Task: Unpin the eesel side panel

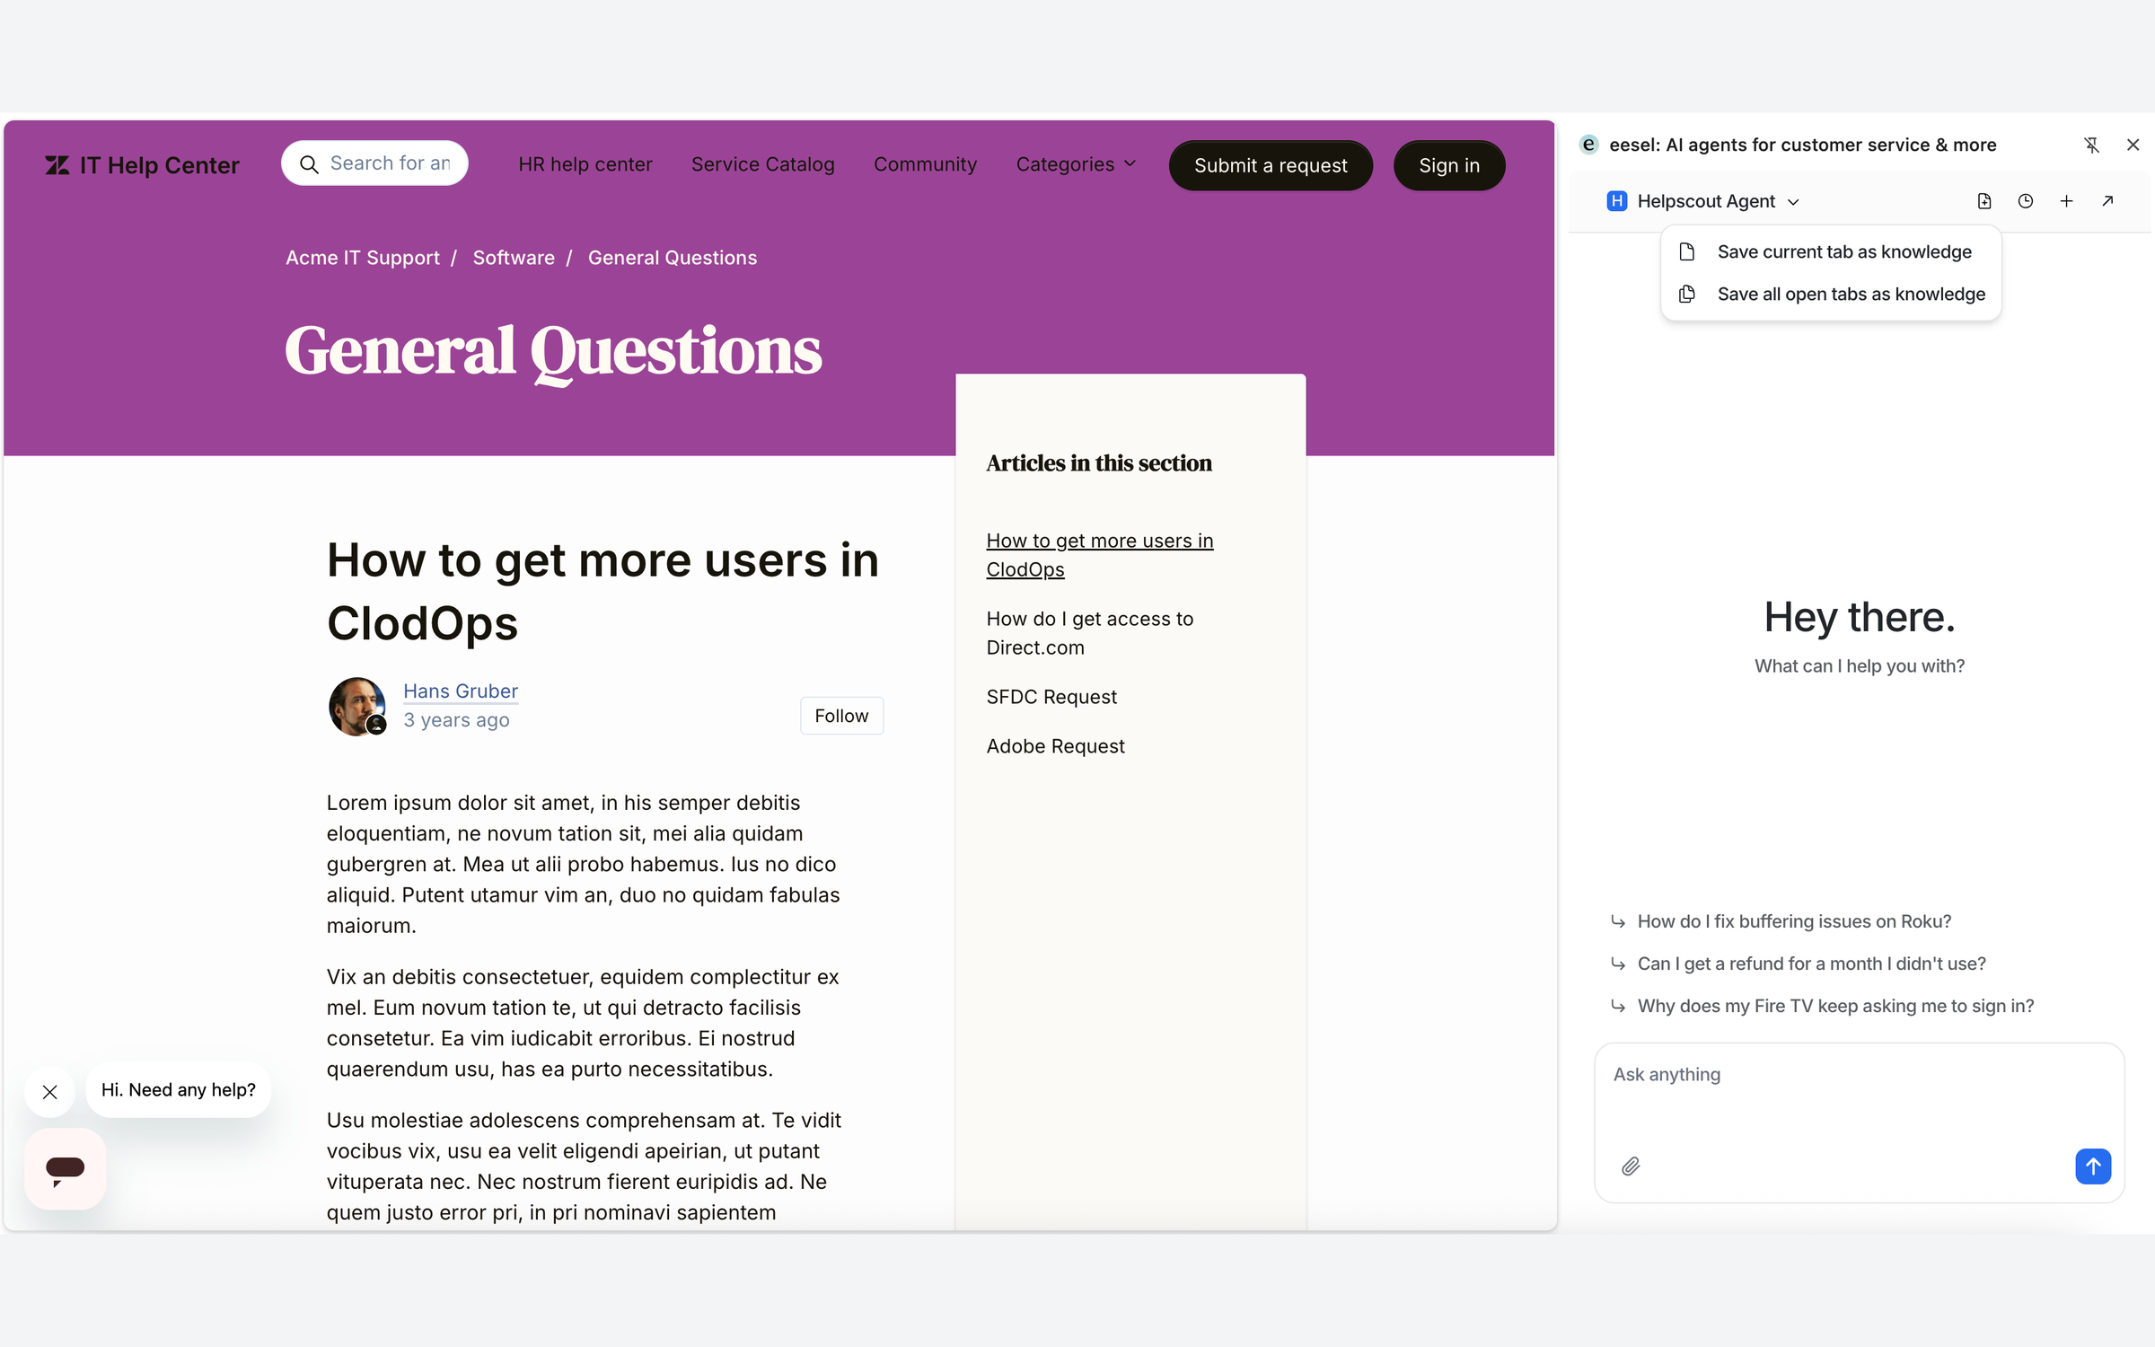Action: tap(2091, 145)
